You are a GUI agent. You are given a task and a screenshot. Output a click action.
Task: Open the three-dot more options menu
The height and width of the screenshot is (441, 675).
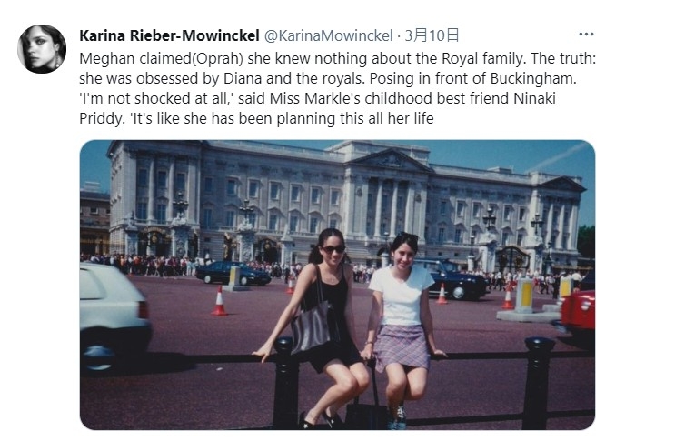tap(586, 35)
